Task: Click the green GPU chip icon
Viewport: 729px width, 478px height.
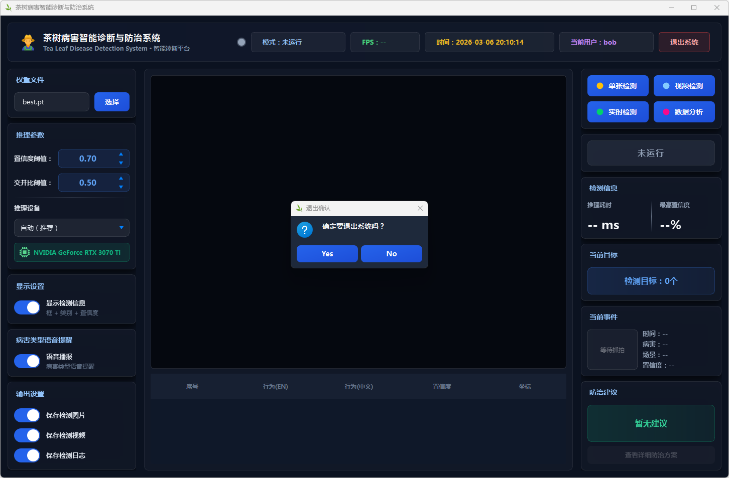Action: pos(24,252)
